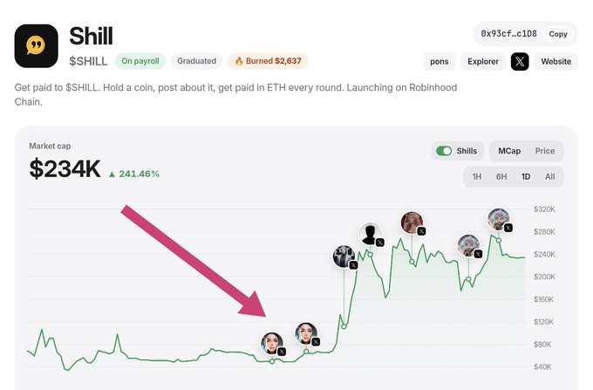
Task: Click the 0x93cf…c1D8 address text
Action: tap(508, 34)
